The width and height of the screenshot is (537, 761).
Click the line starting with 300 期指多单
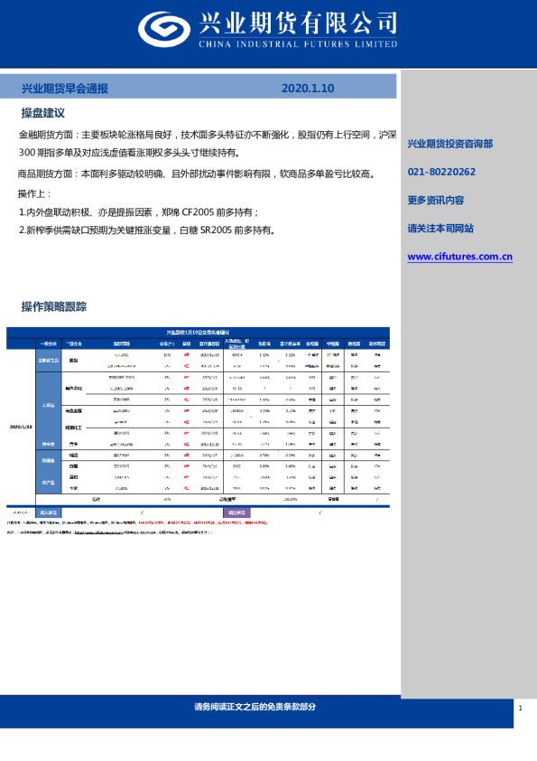129,153
